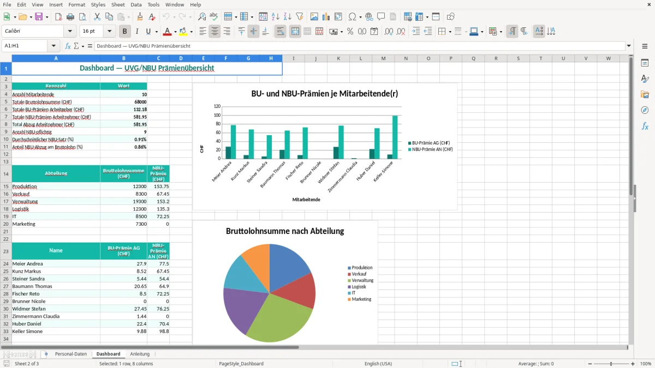655x368 pixels.
Task: Open sidebar Navigator compass icon
Action: [645, 110]
